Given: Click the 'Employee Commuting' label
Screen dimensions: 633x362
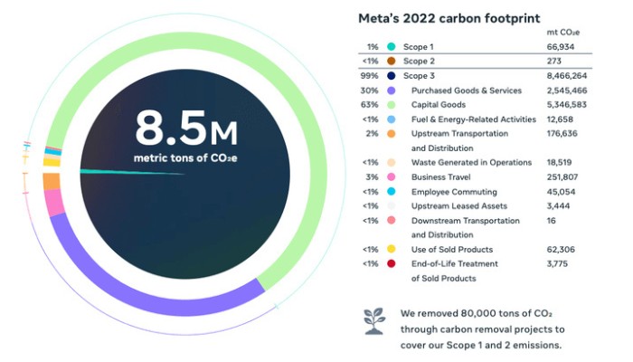Looking at the screenshot, I should (x=454, y=192).
